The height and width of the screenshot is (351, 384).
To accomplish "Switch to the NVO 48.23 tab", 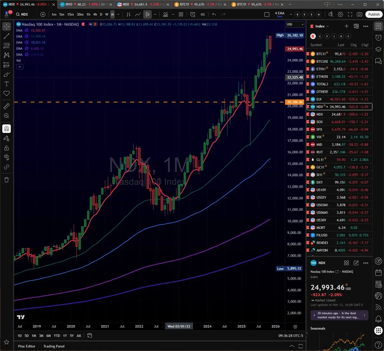I will click(x=85, y=4).
